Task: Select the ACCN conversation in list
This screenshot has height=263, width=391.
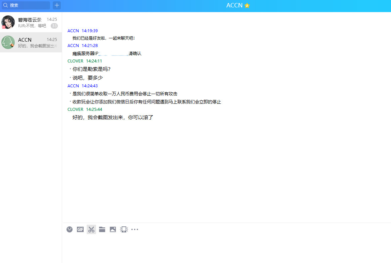Action: [31, 42]
